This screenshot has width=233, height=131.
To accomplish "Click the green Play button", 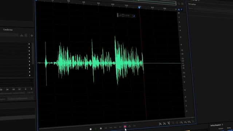I will (95, 129).
